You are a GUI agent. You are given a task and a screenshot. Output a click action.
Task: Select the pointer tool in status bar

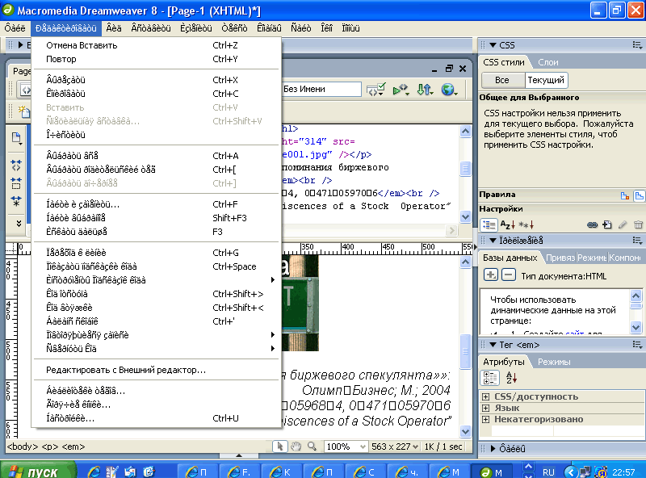[x=279, y=447]
